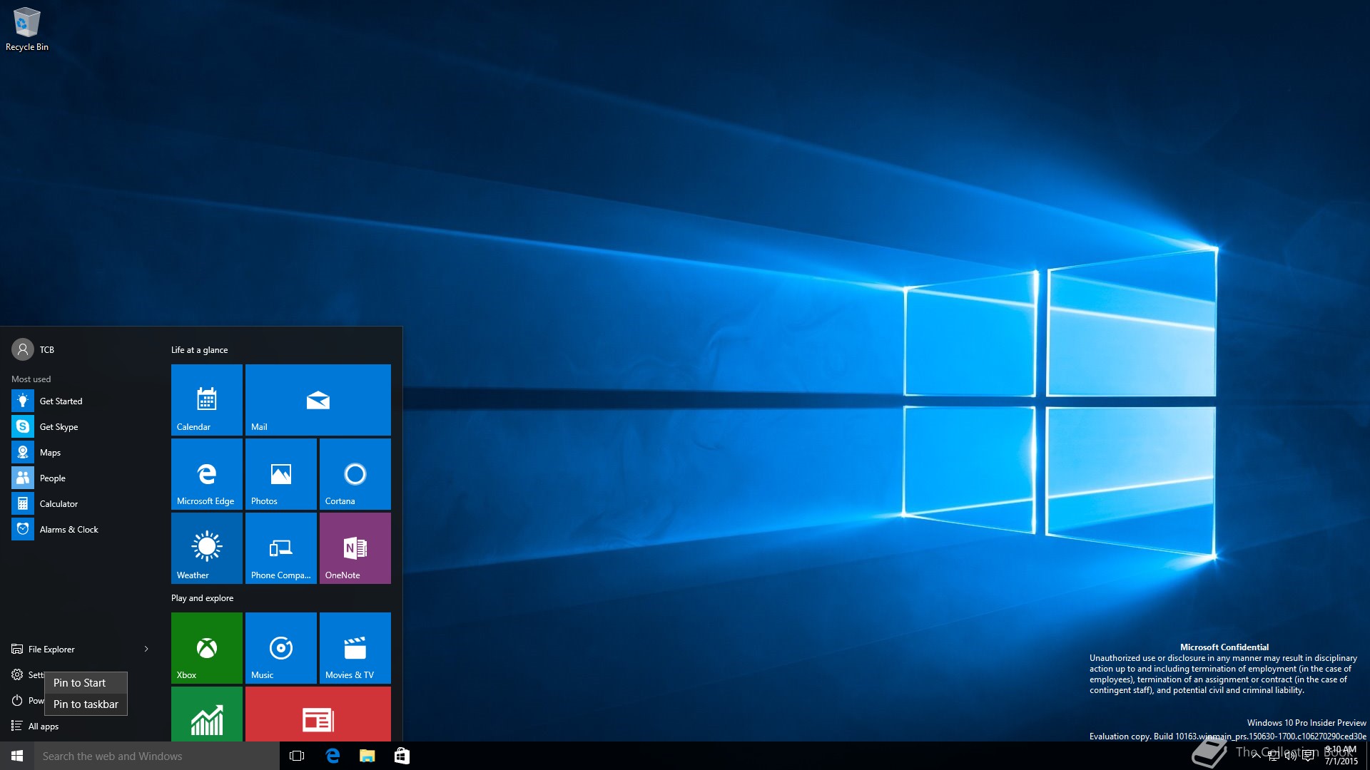Open the Music tile
Viewport: 1370px width, 770px height.
click(x=281, y=648)
